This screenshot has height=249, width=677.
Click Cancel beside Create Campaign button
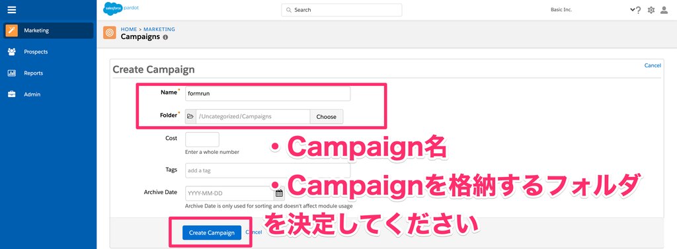254,232
